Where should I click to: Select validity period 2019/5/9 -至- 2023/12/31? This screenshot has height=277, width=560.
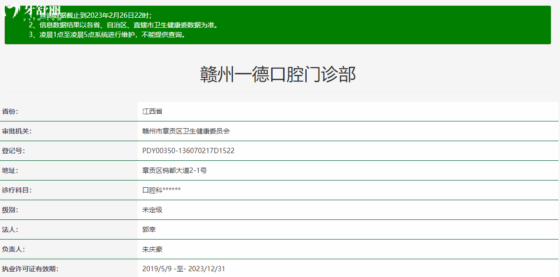click(184, 269)
